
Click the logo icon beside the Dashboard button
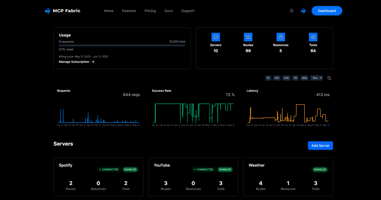[x=303, y=10]
